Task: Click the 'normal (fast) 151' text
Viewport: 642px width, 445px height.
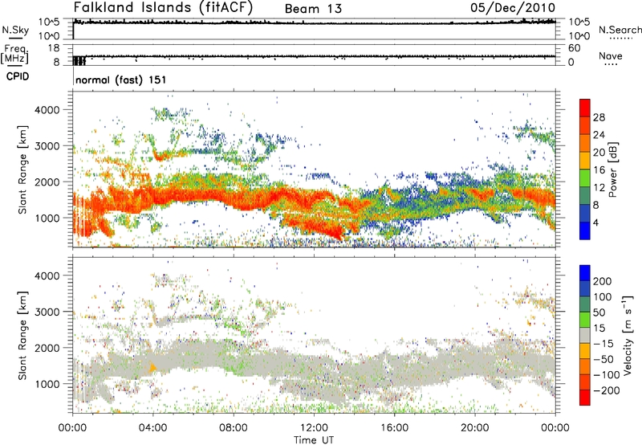Action: point(121,80)
